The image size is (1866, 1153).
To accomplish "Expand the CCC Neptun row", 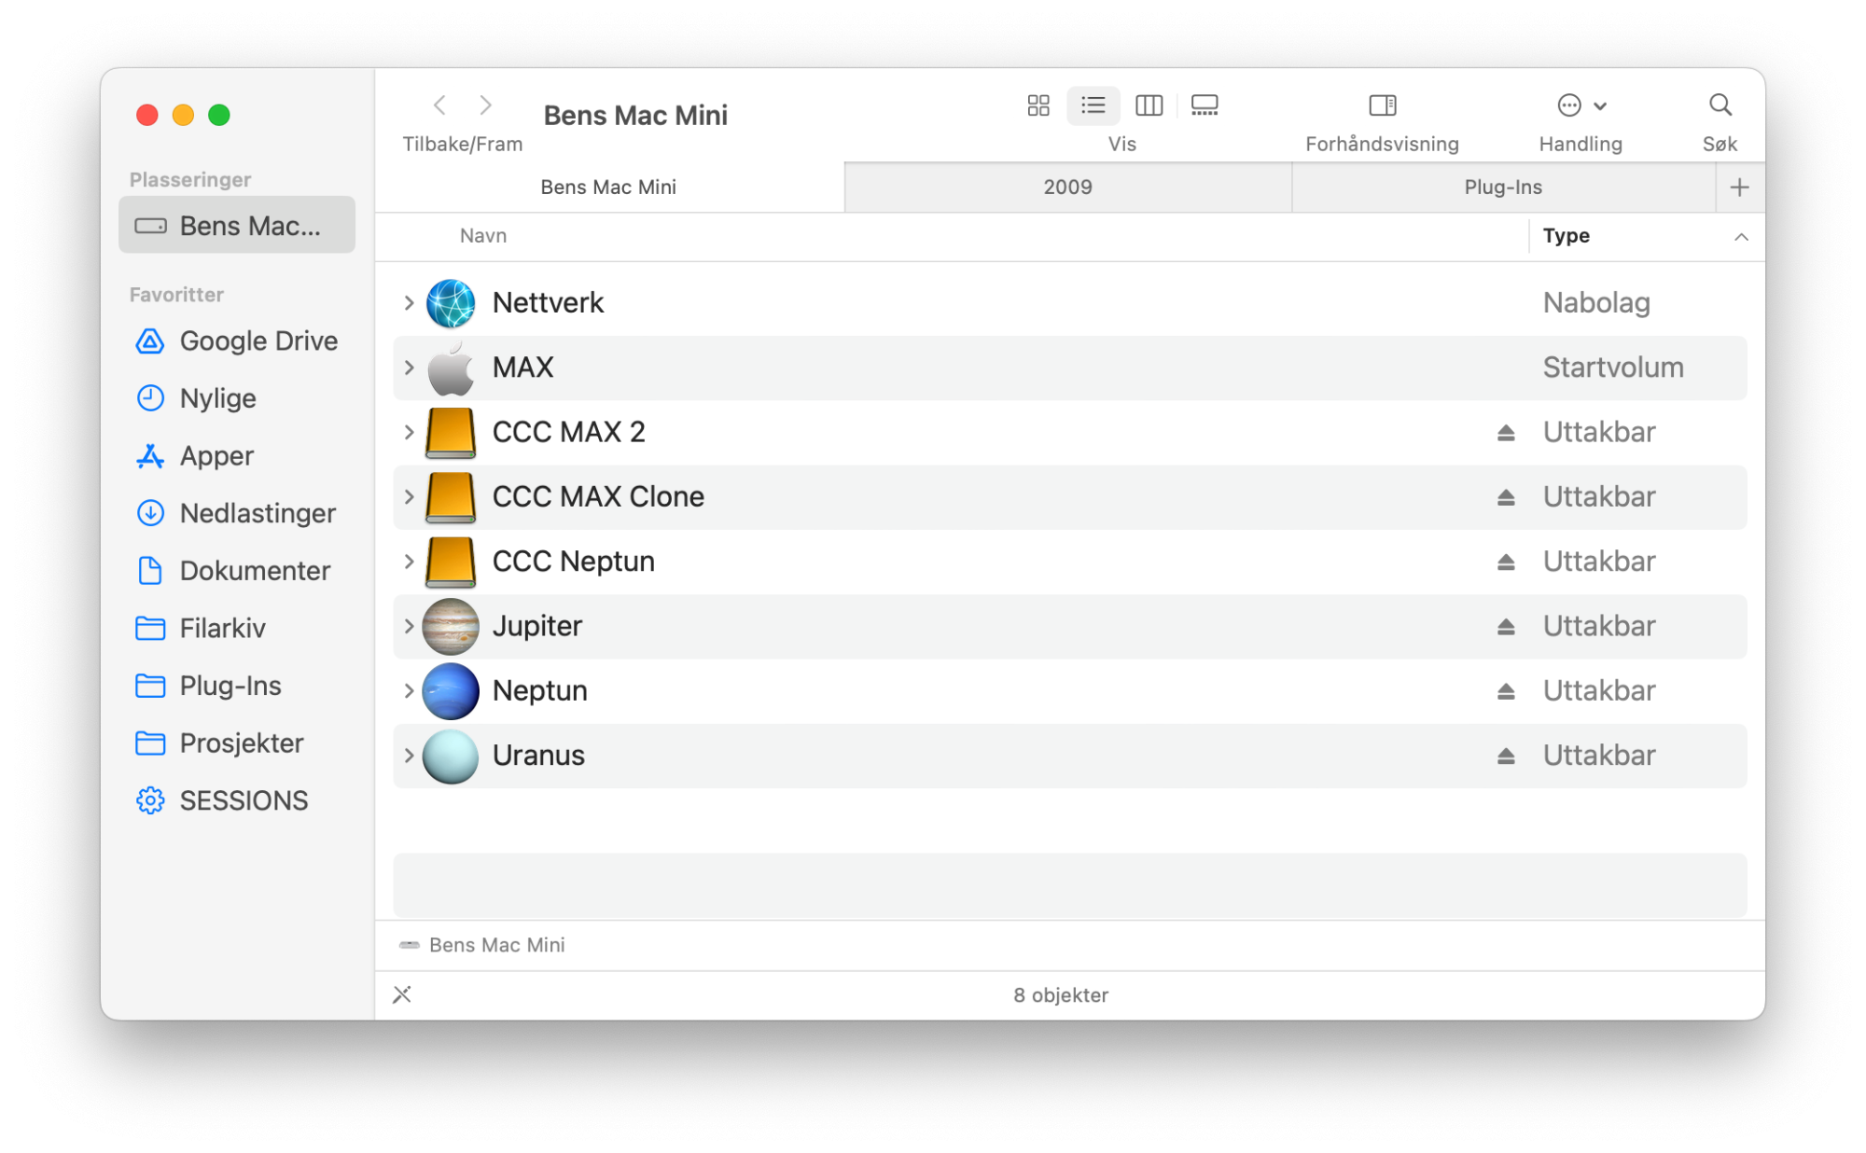I will pos(409,562).
